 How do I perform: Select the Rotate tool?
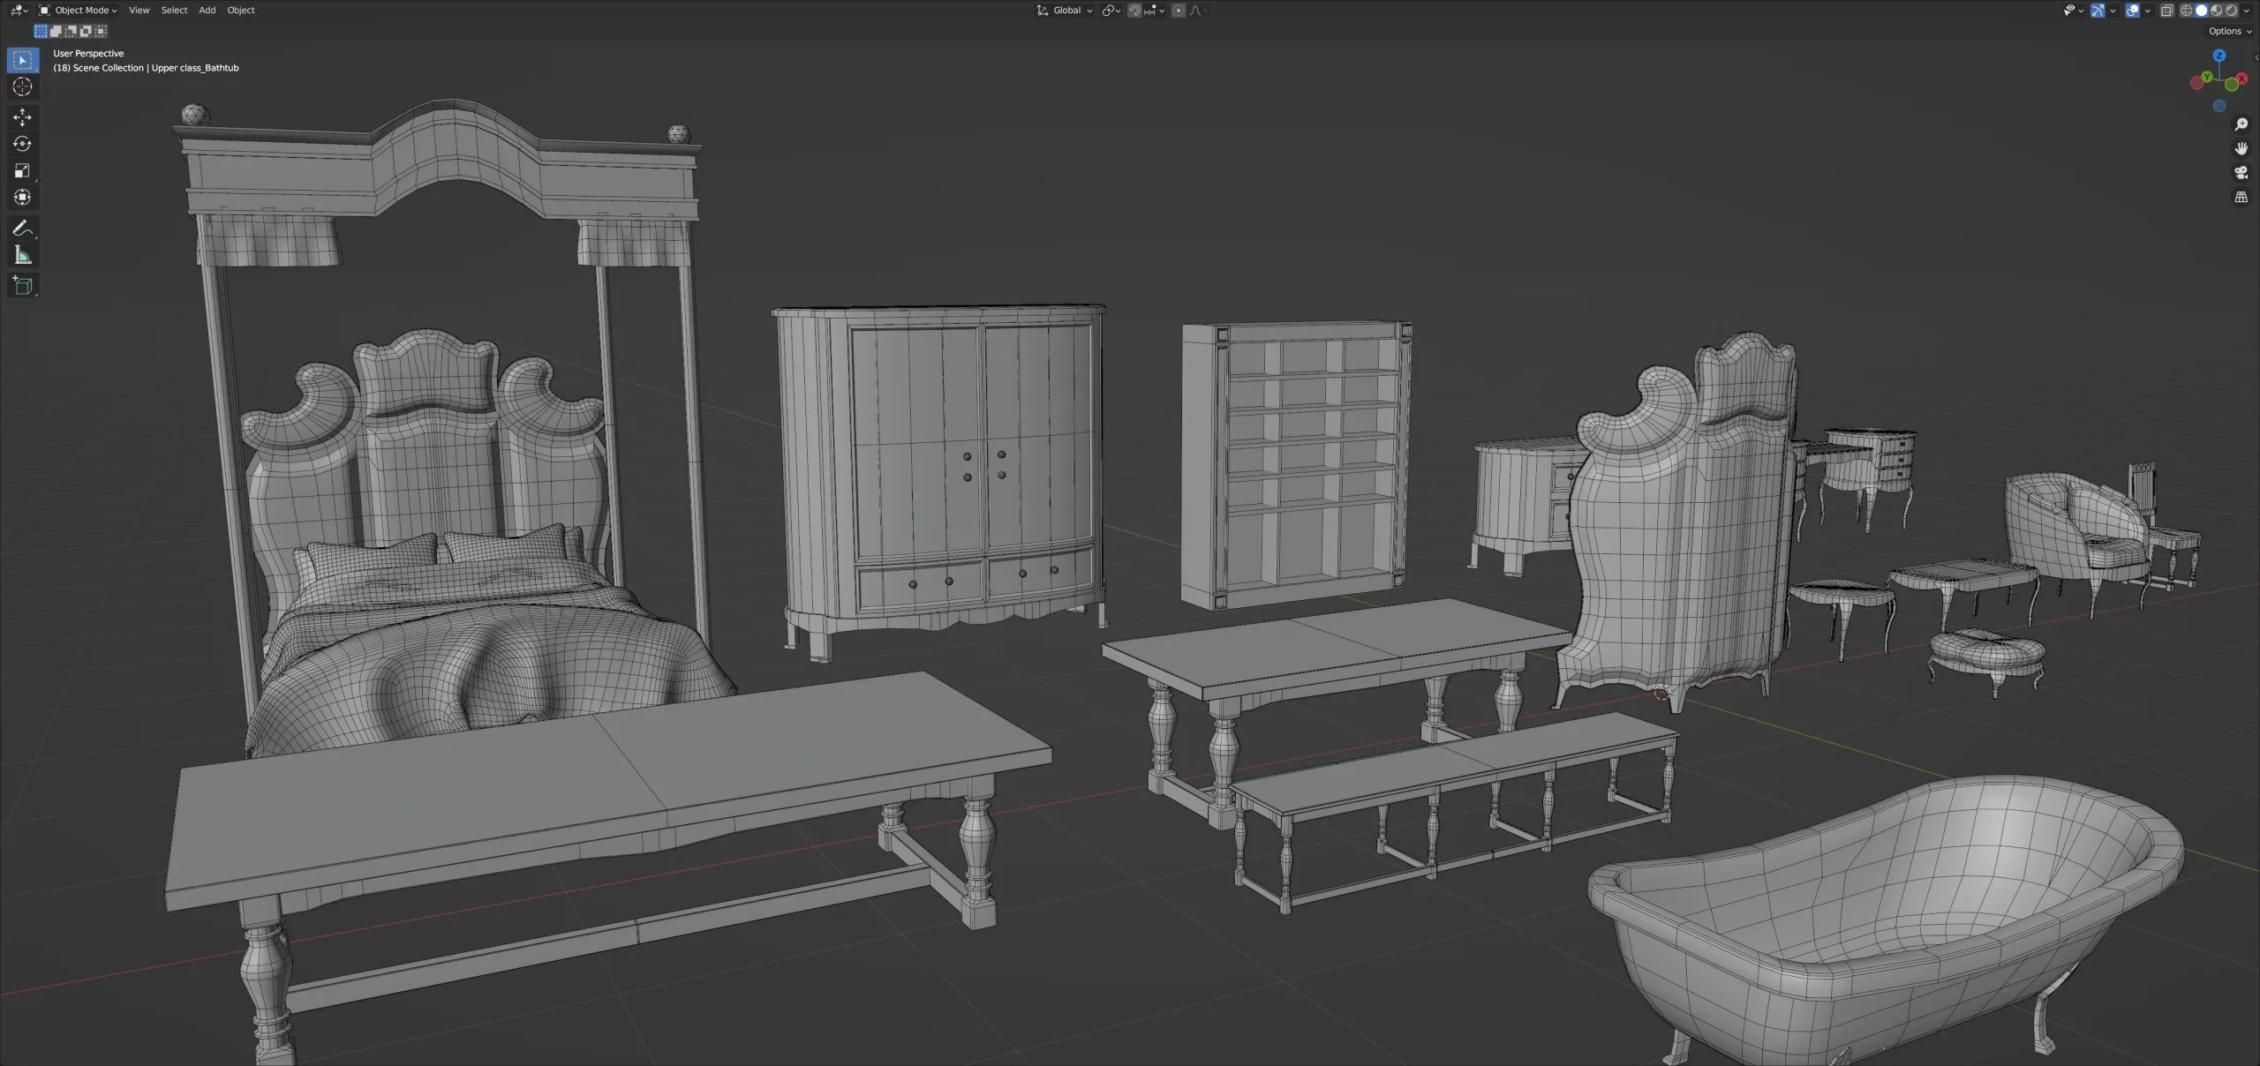click(22, 143)
